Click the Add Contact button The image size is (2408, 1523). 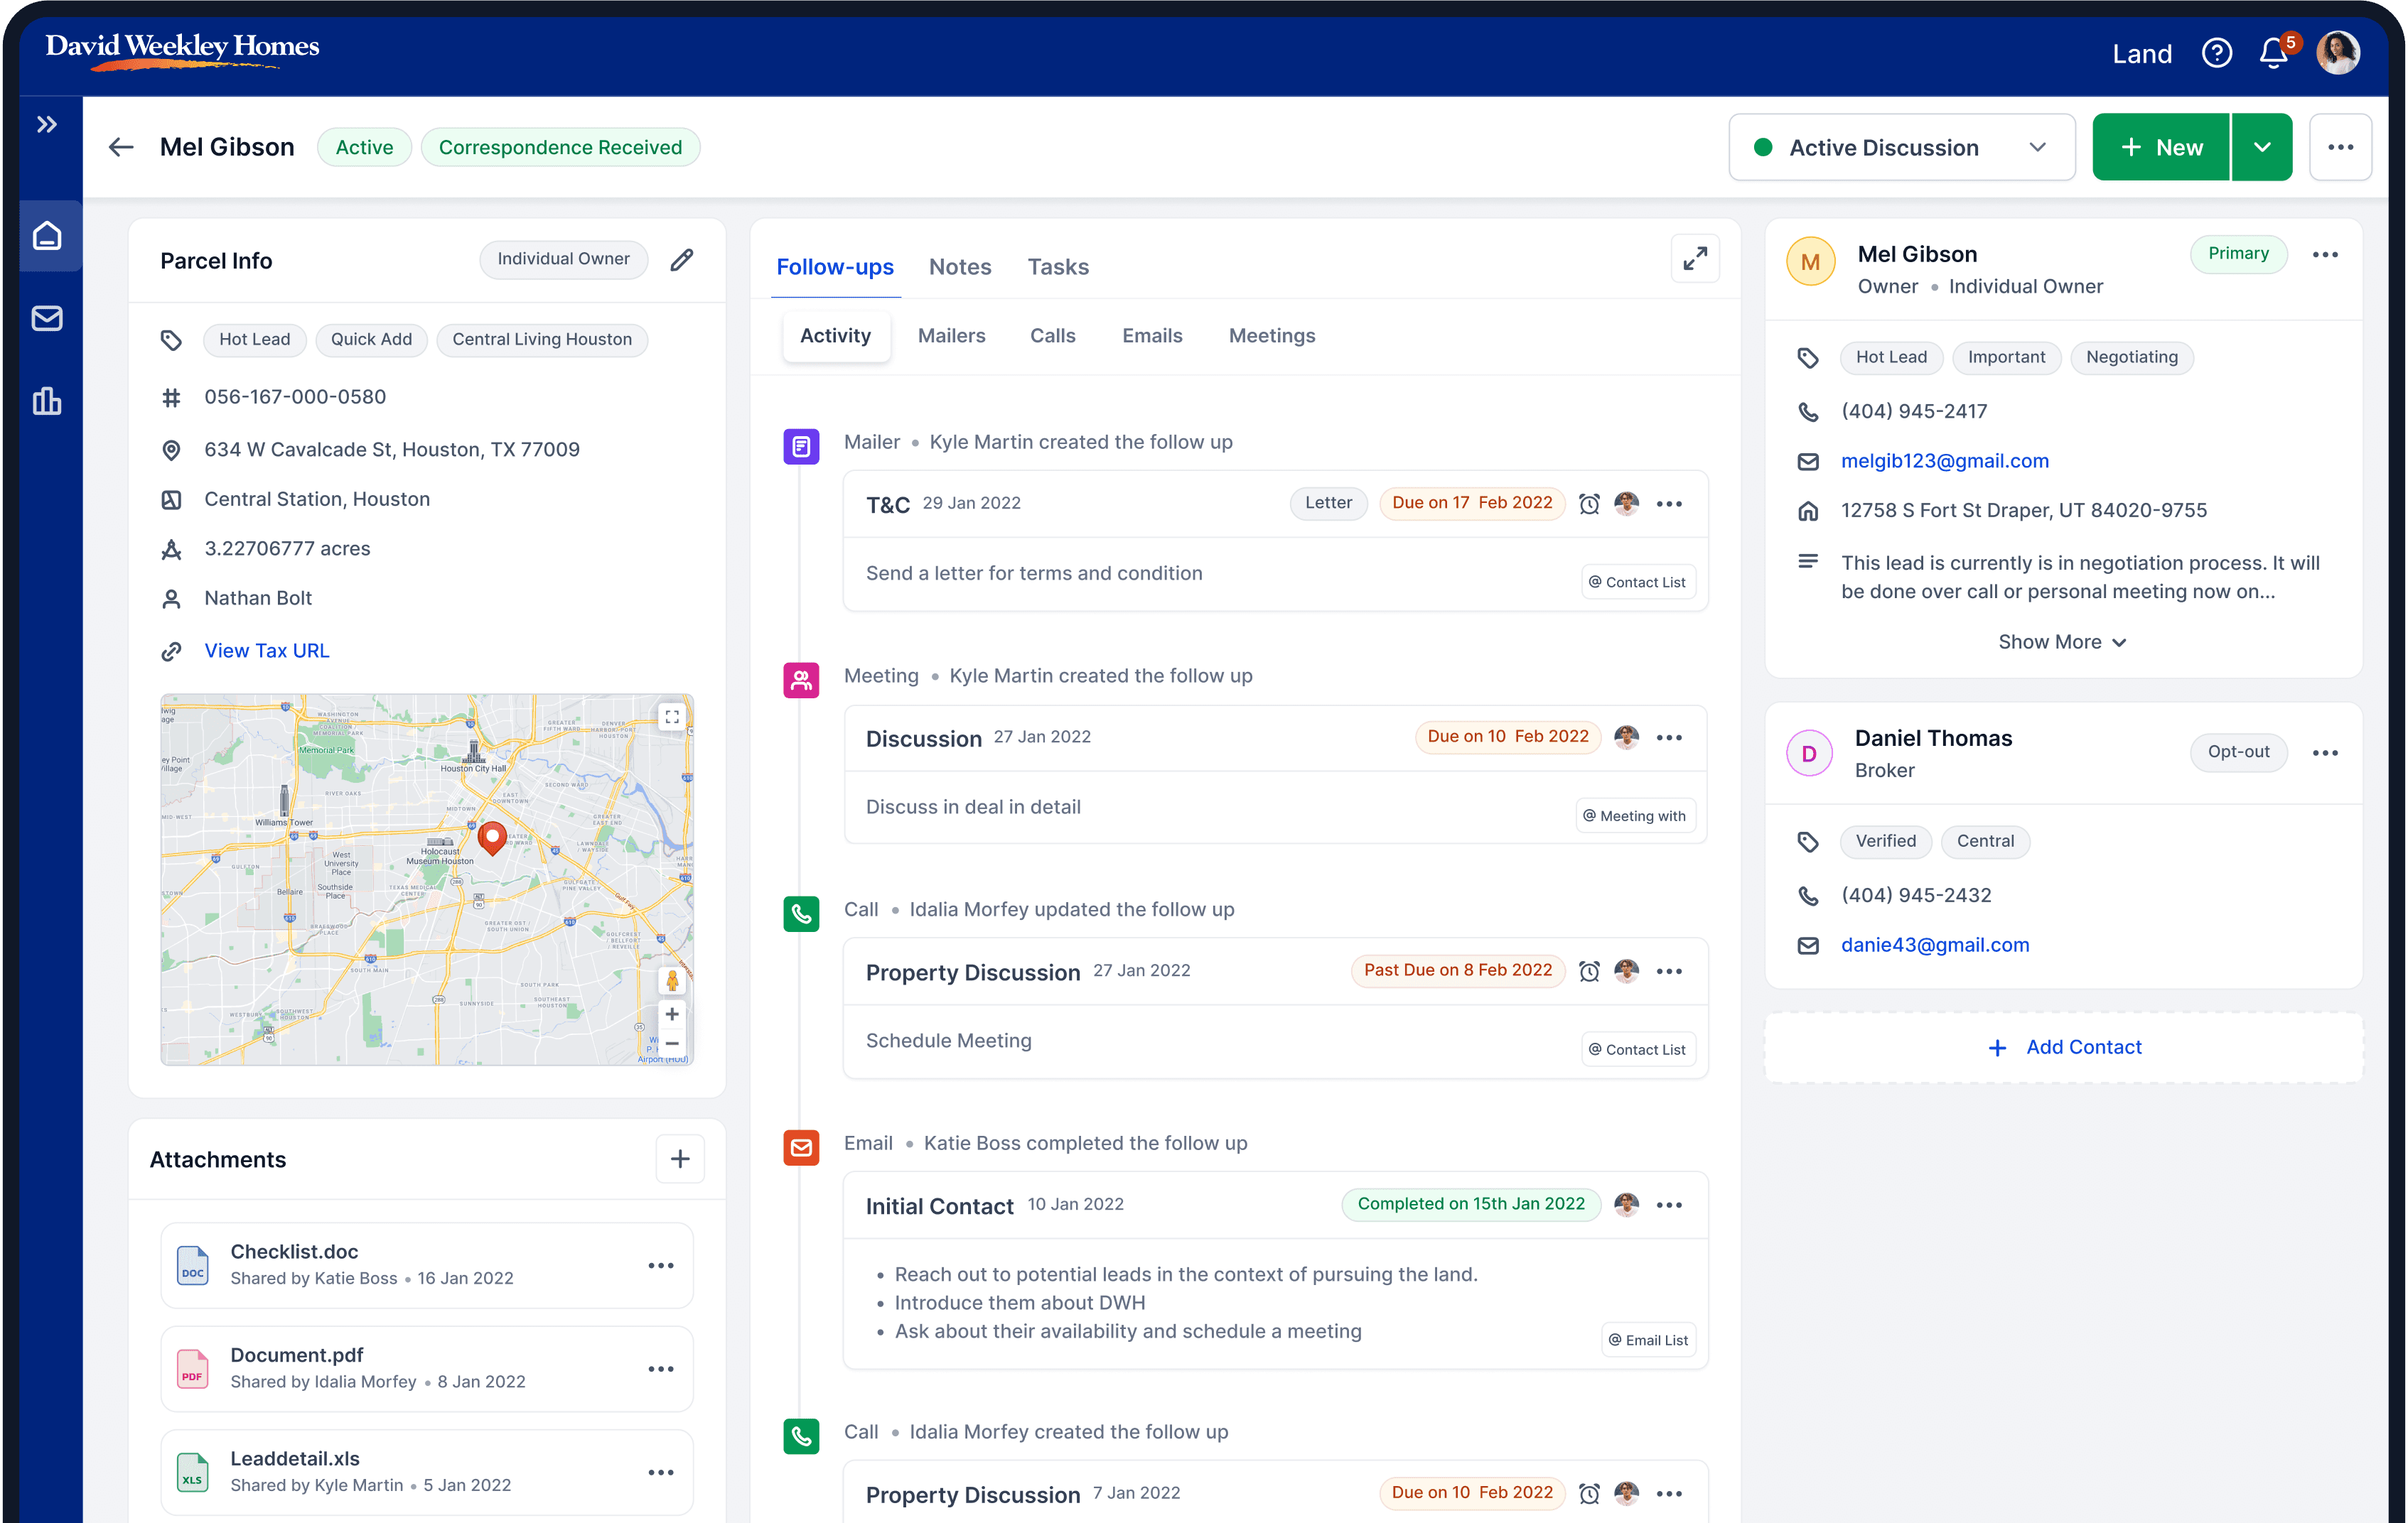(x=2064, y=1047)
